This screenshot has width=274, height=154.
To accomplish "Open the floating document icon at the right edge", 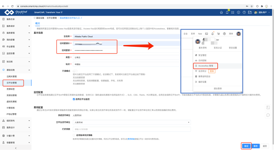I will point(268,107).
